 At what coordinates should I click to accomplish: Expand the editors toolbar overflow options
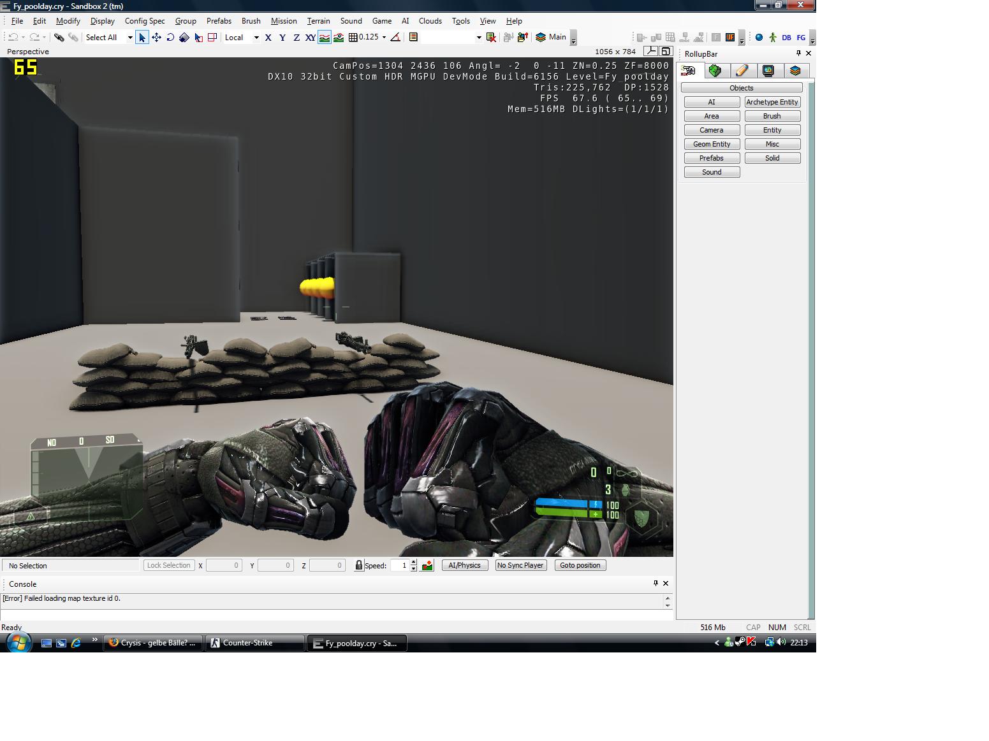[812, 38]
